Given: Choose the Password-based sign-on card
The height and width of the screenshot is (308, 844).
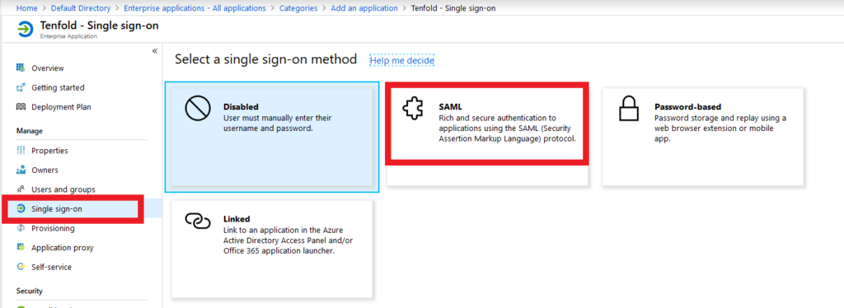Looking at the screenshot, I should [x=702, y=137].
